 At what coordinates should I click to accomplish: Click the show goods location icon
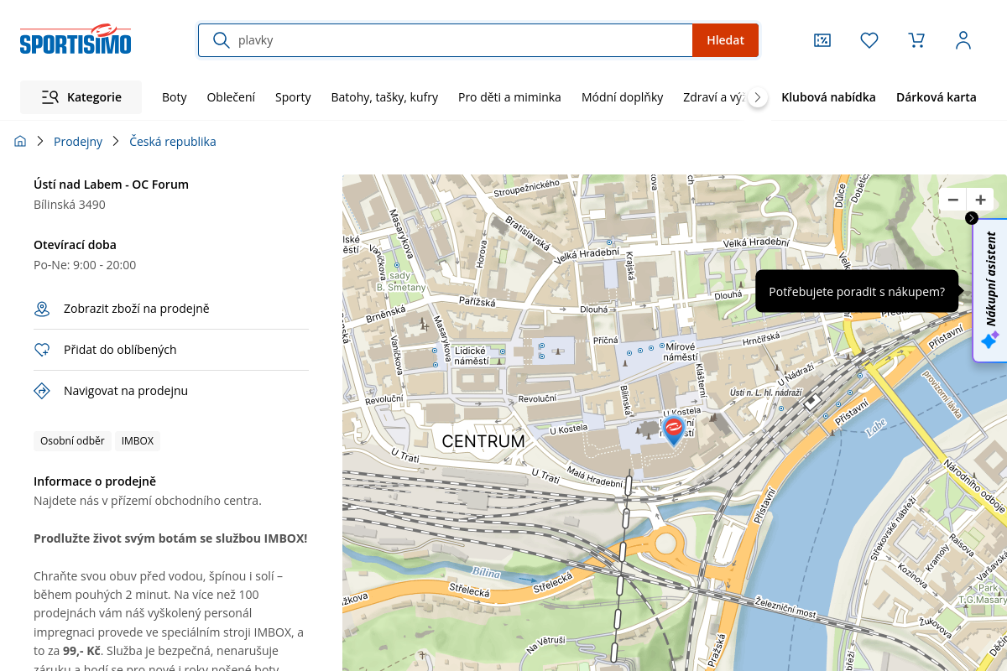click(42, 309)
